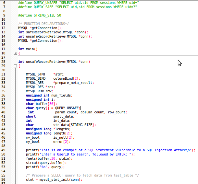The width and height of the screenshot is (198, 184).
Task: Click the 'Enter a UserID' printf line
Action: 85,154
